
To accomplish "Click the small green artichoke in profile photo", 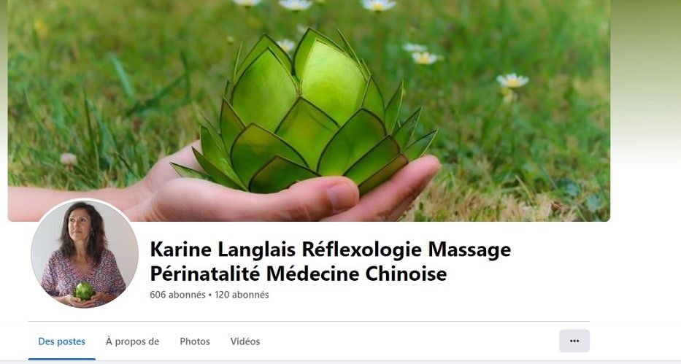I will 84,290.
